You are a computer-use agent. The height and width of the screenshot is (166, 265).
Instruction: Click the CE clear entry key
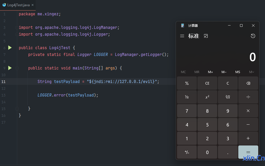(x=207, y=83)
